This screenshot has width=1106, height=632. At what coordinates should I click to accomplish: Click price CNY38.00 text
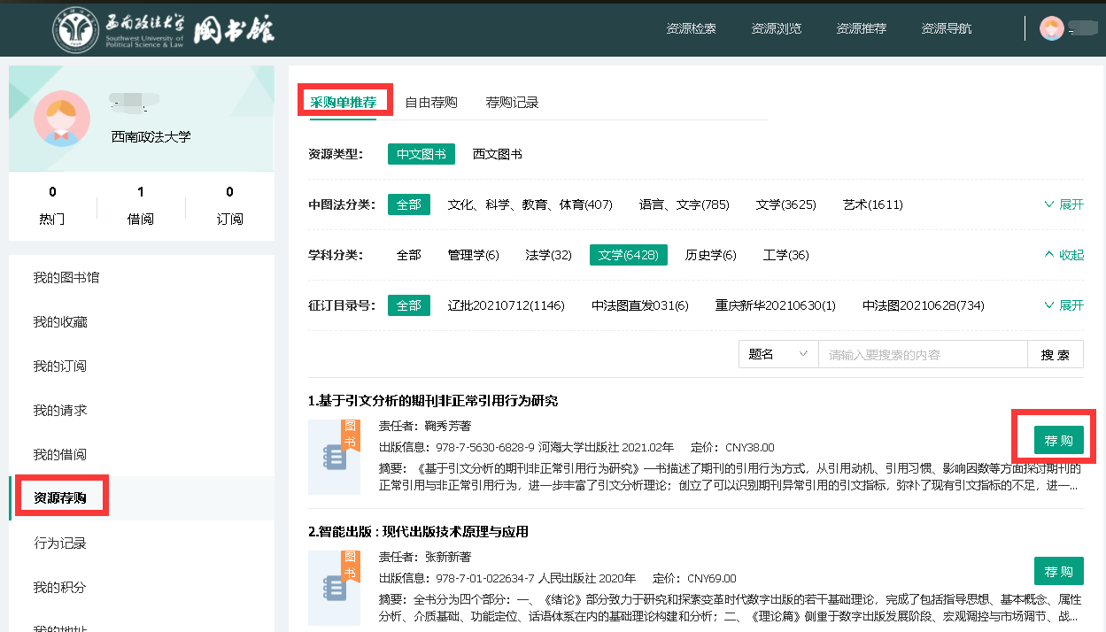point(749,448)
